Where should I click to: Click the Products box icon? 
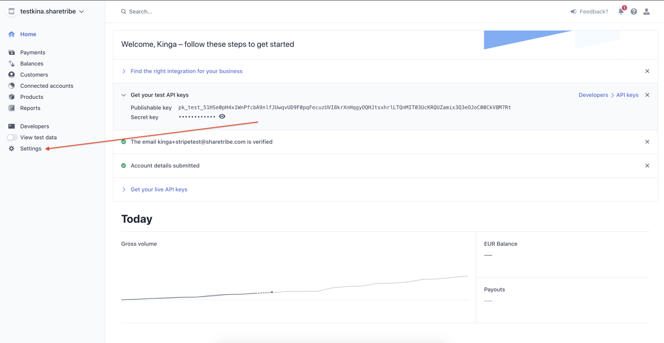[12, 97]
